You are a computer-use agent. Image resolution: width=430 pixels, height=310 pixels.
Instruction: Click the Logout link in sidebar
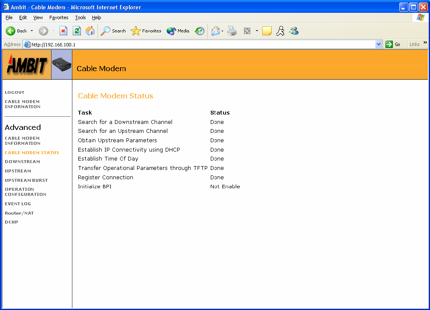pos(14,92)
